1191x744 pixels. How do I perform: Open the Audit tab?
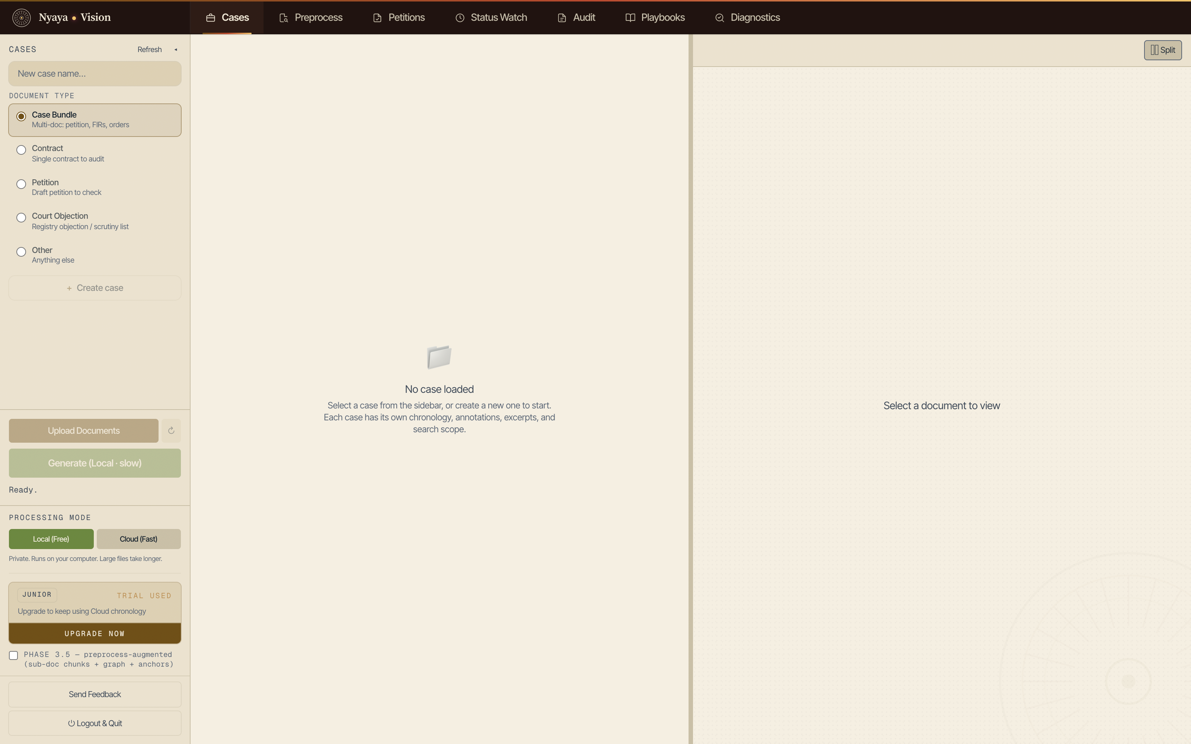point(576,18)
